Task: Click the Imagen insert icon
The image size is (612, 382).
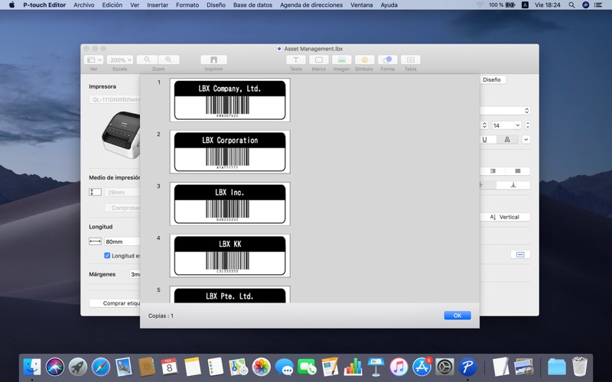Action: pyautogui.click(x=341, y=60)
